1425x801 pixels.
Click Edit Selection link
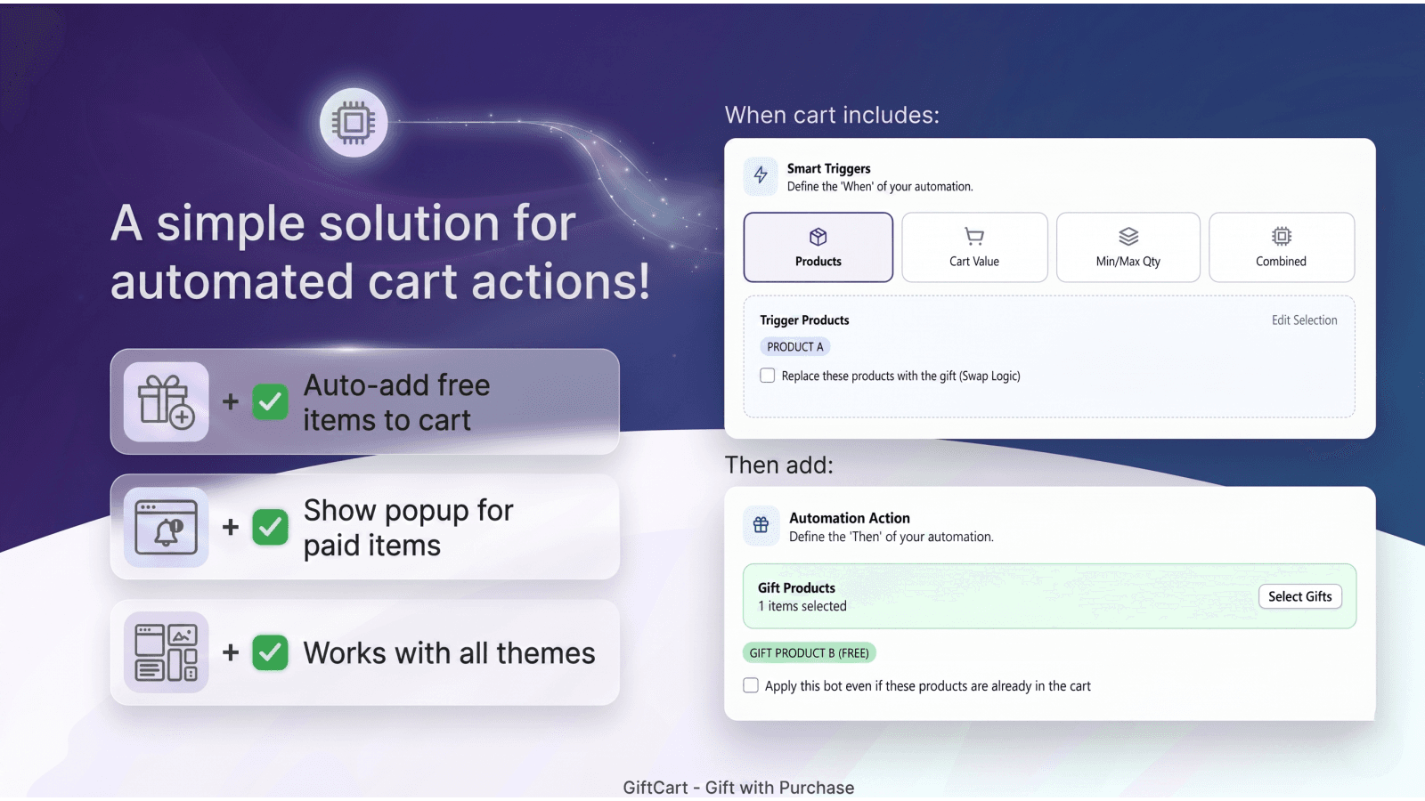click(1304, 320)
